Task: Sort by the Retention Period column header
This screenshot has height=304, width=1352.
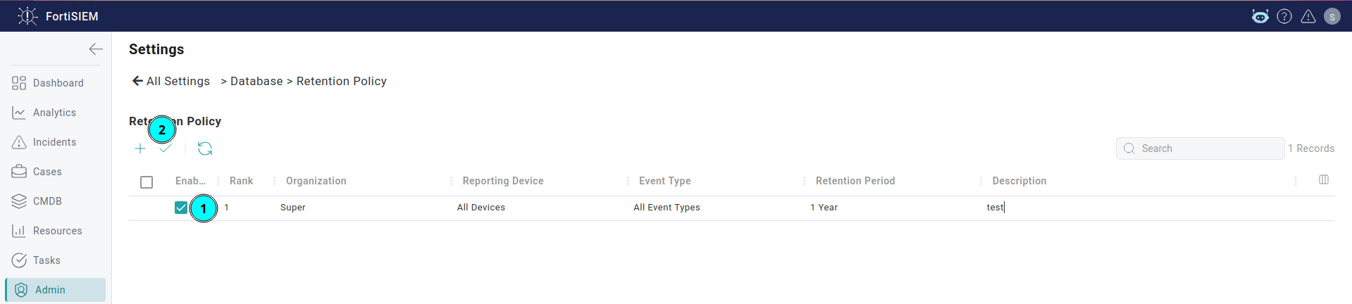Action: (855, 181)
